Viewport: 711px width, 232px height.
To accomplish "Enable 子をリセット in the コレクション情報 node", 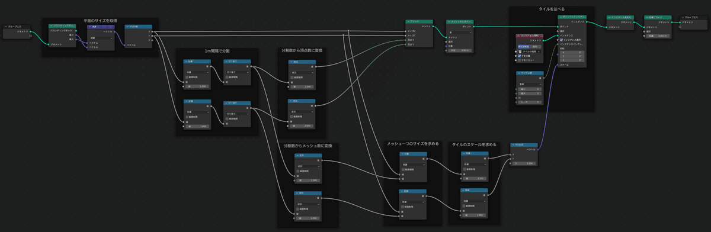I will [x=519, y=60].
